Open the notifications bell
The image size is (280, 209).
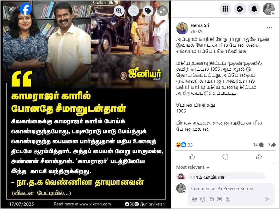click(254, 9)
